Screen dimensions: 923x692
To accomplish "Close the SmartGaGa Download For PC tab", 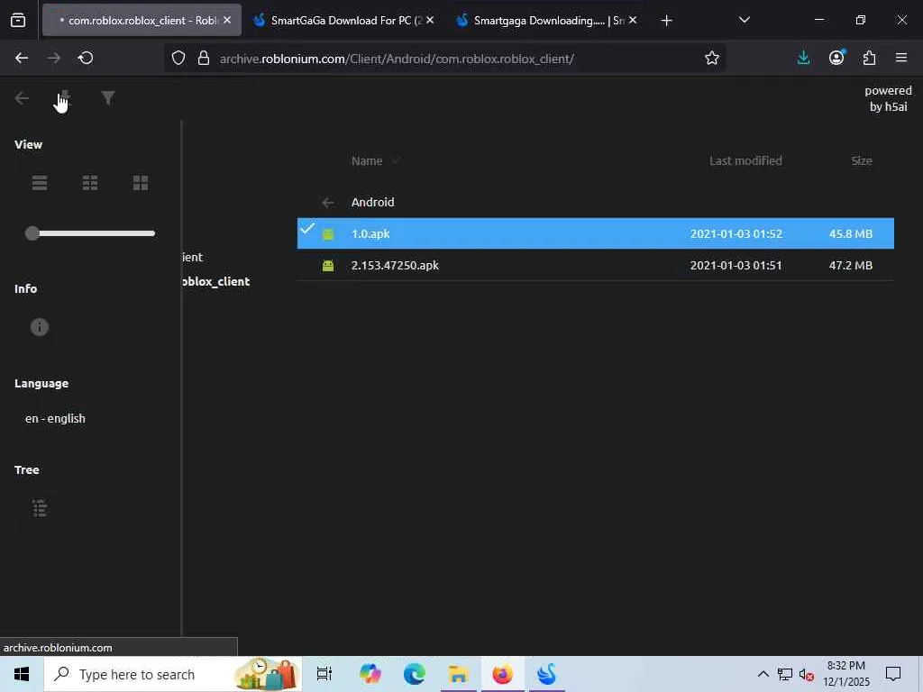I will (x=430, y=20).
